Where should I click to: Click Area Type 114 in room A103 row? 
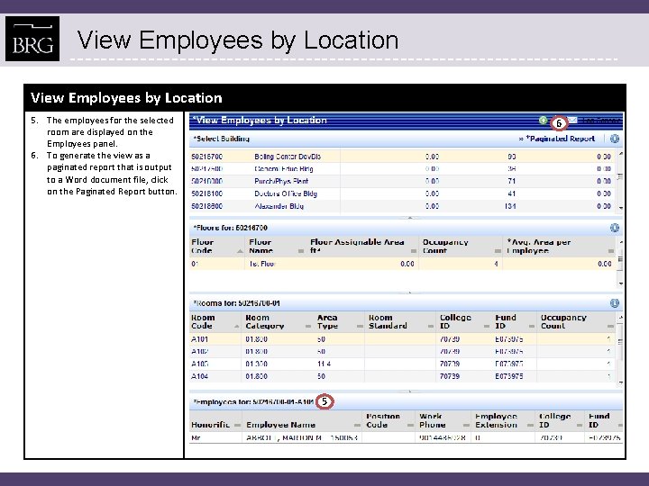point(324,364)
